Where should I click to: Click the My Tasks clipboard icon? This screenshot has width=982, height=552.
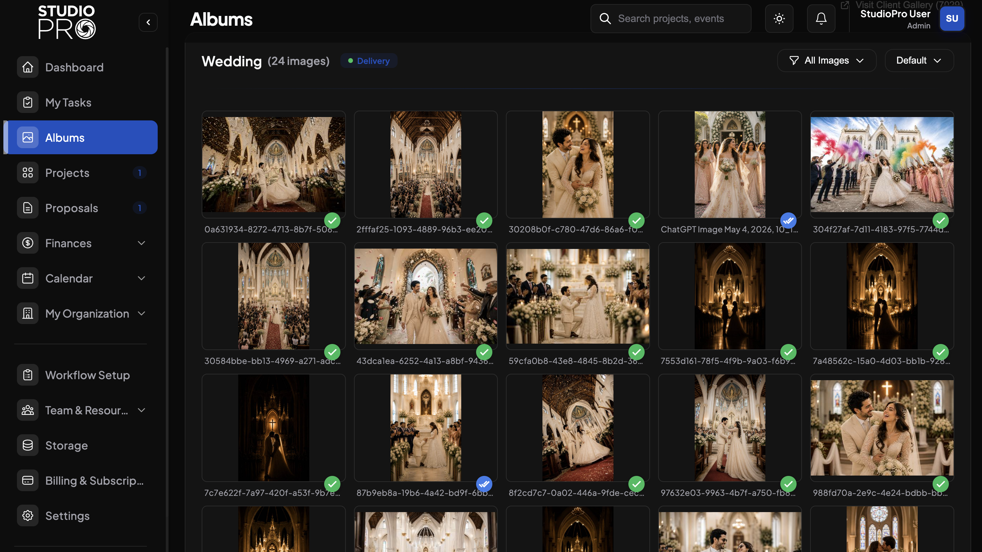27,102
